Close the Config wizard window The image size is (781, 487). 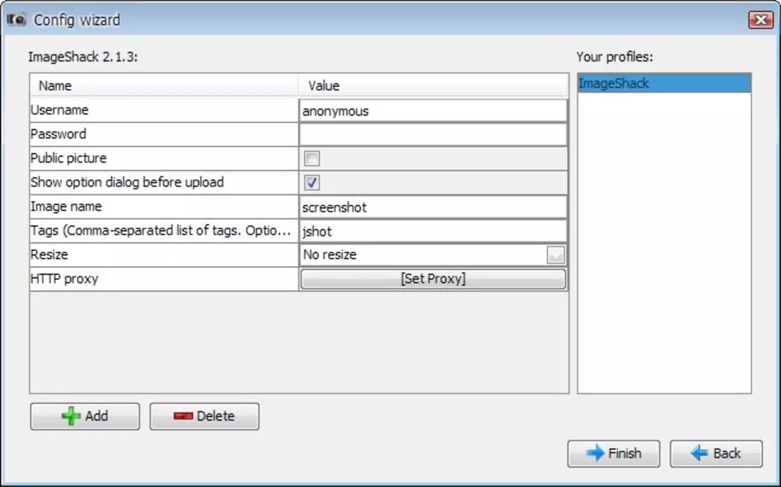(x=761, y=20)
